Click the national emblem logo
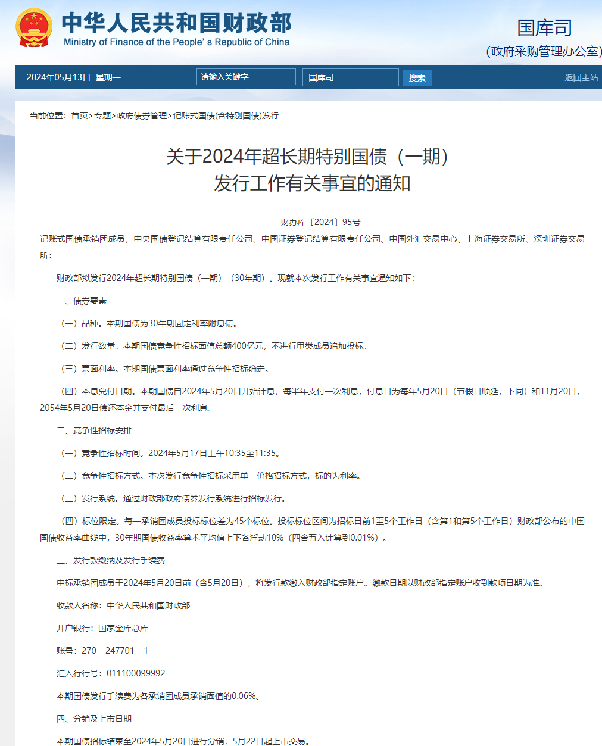 (x=35, y=29)
